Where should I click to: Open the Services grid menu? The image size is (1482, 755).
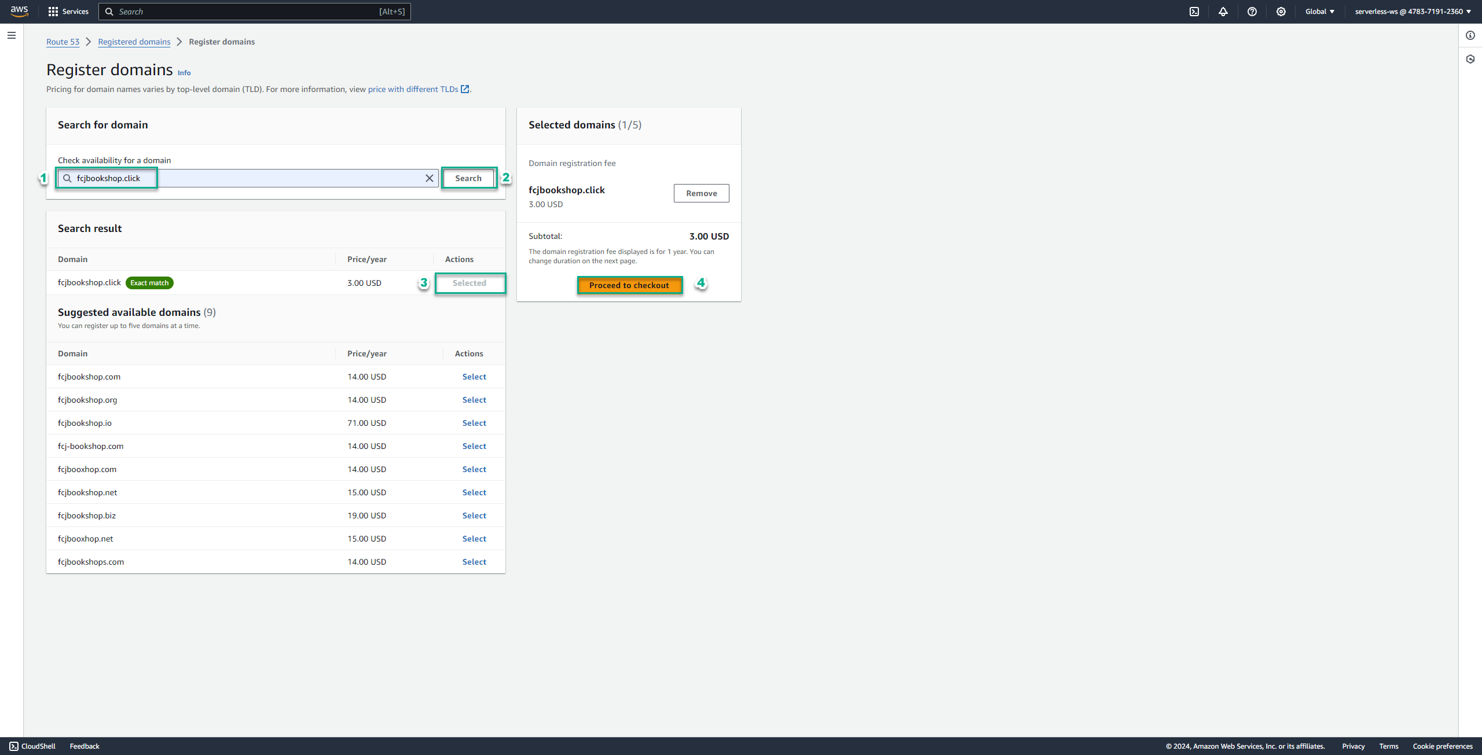point(68,12)
